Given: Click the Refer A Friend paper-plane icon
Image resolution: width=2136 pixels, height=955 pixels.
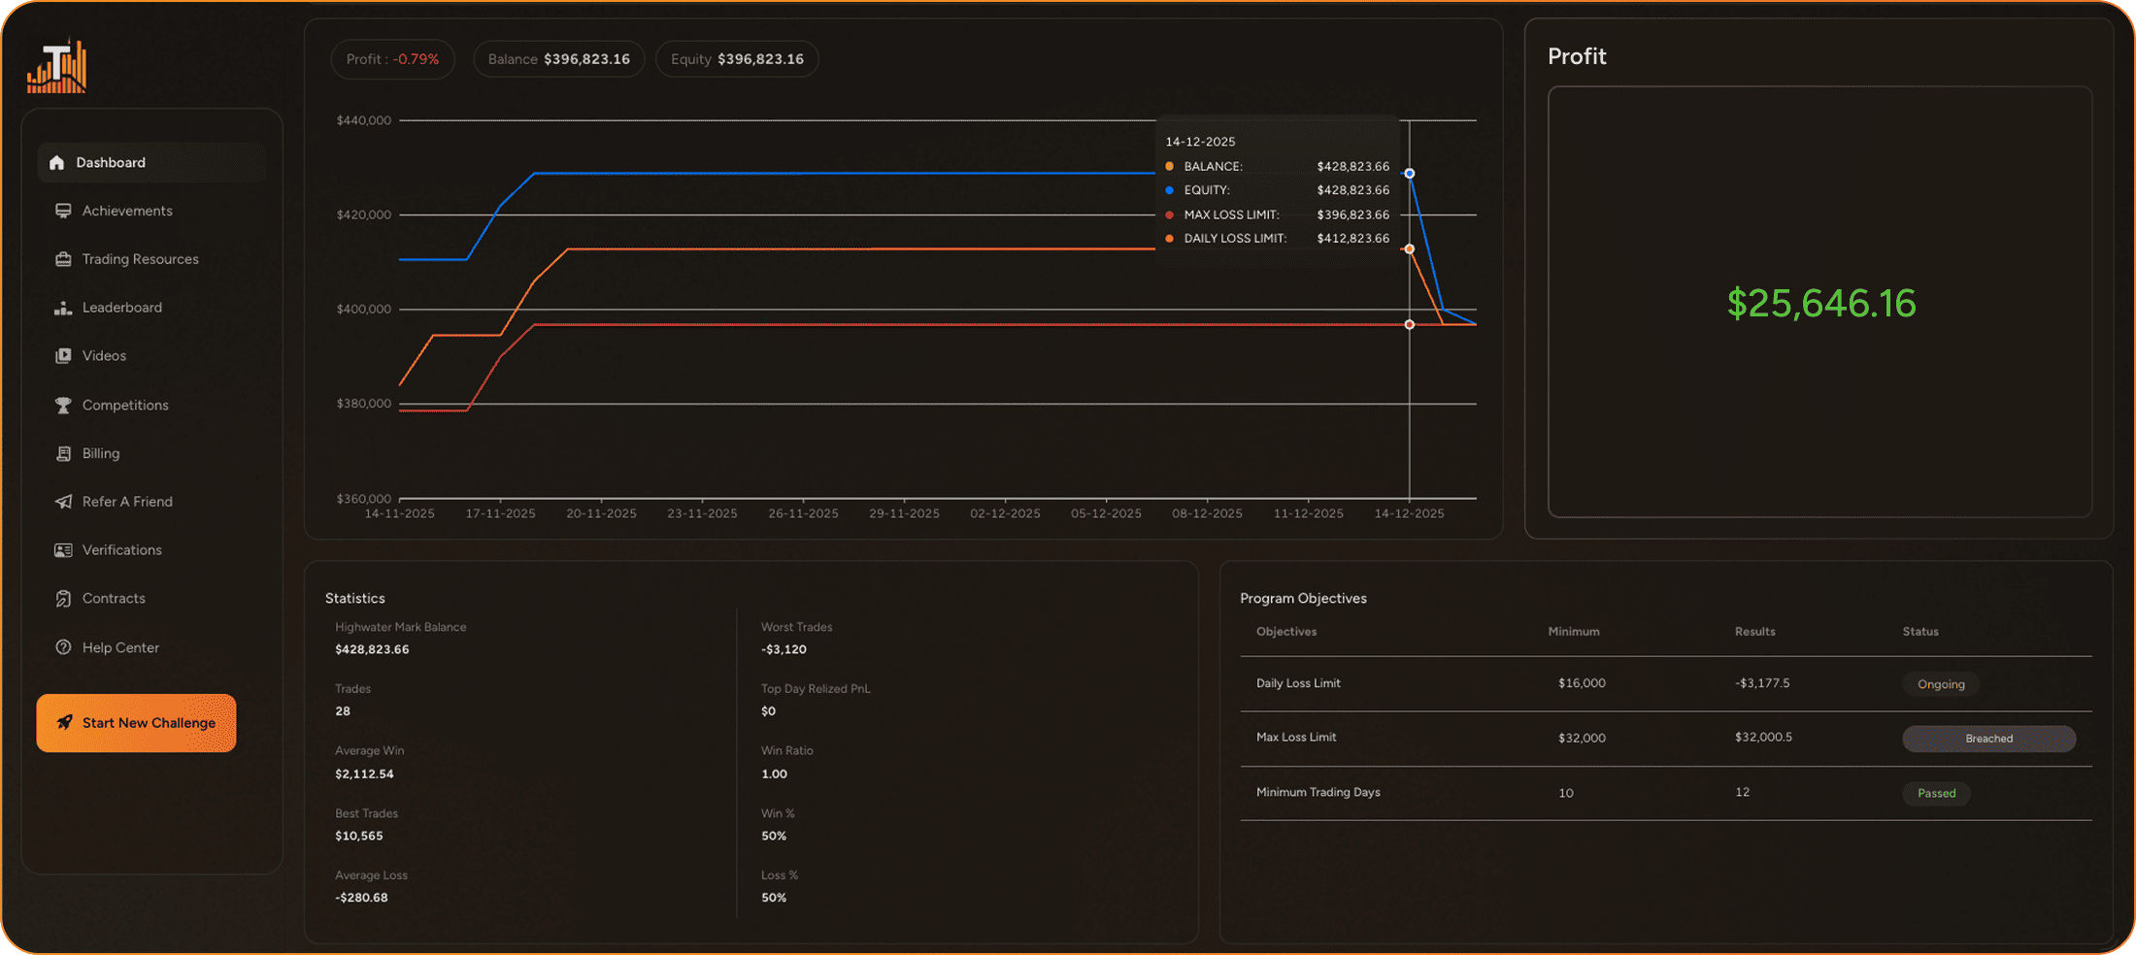Looking at the screenshot, I should [63, 502].
